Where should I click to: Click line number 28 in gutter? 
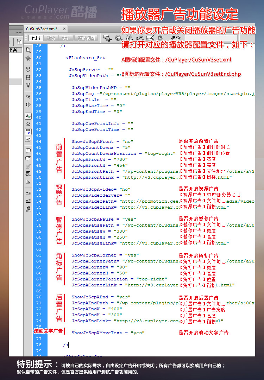(39, 46)
